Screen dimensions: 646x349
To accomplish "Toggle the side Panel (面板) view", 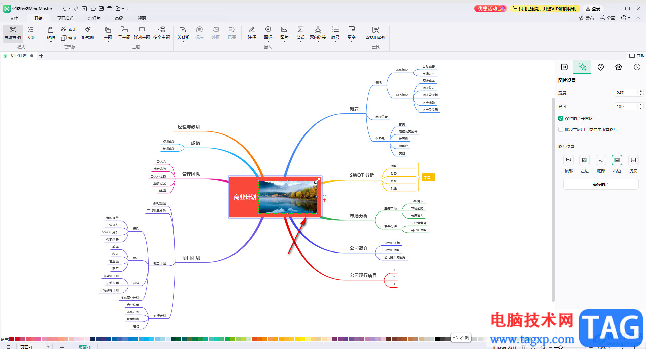I will click(637, 56).
